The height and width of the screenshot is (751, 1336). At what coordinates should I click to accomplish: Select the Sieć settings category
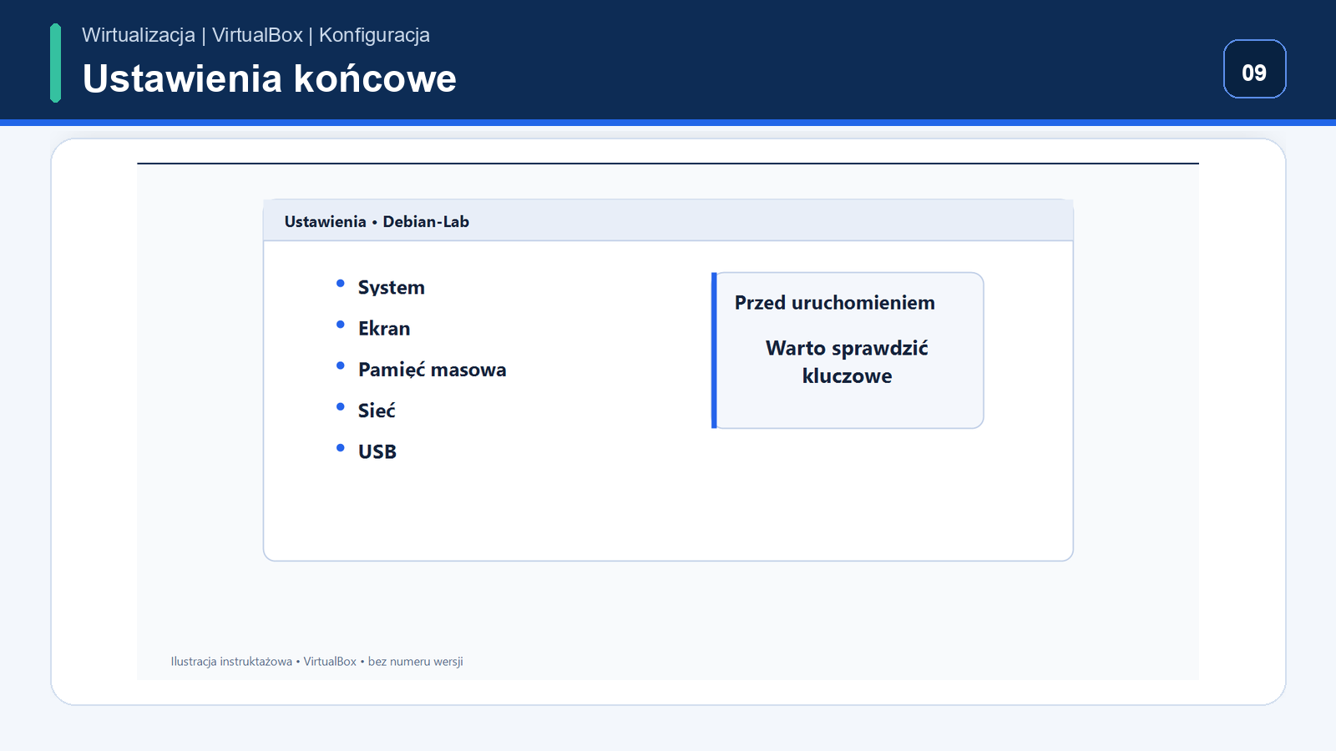[377, 411]
